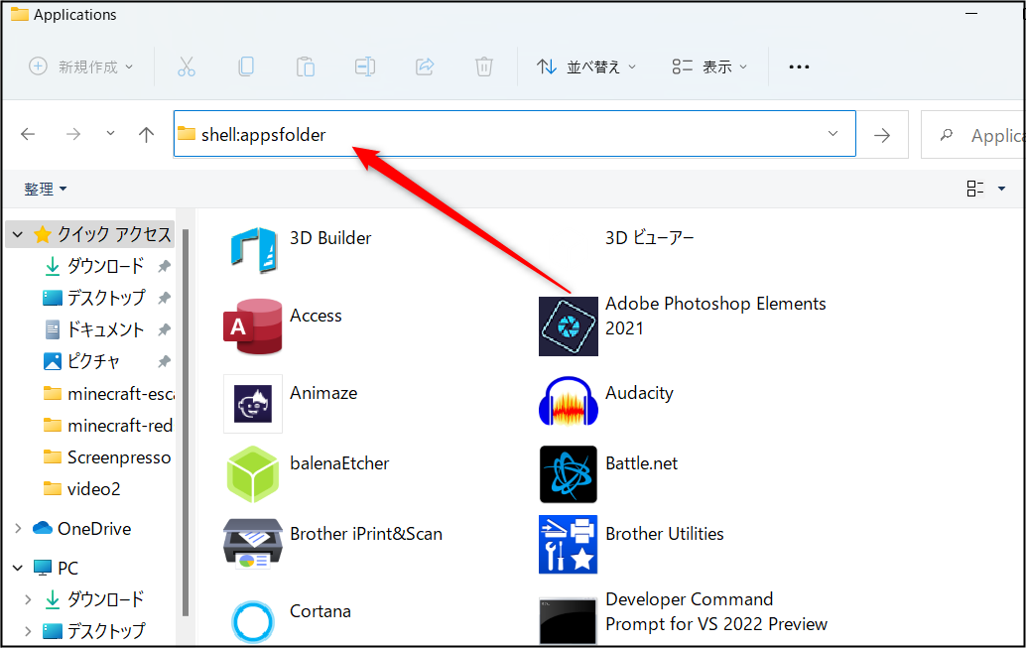Click the Share icon in toolbar
Viewport: 1026px width, 648px height.
pyautogui.click(x=425, y=66)
